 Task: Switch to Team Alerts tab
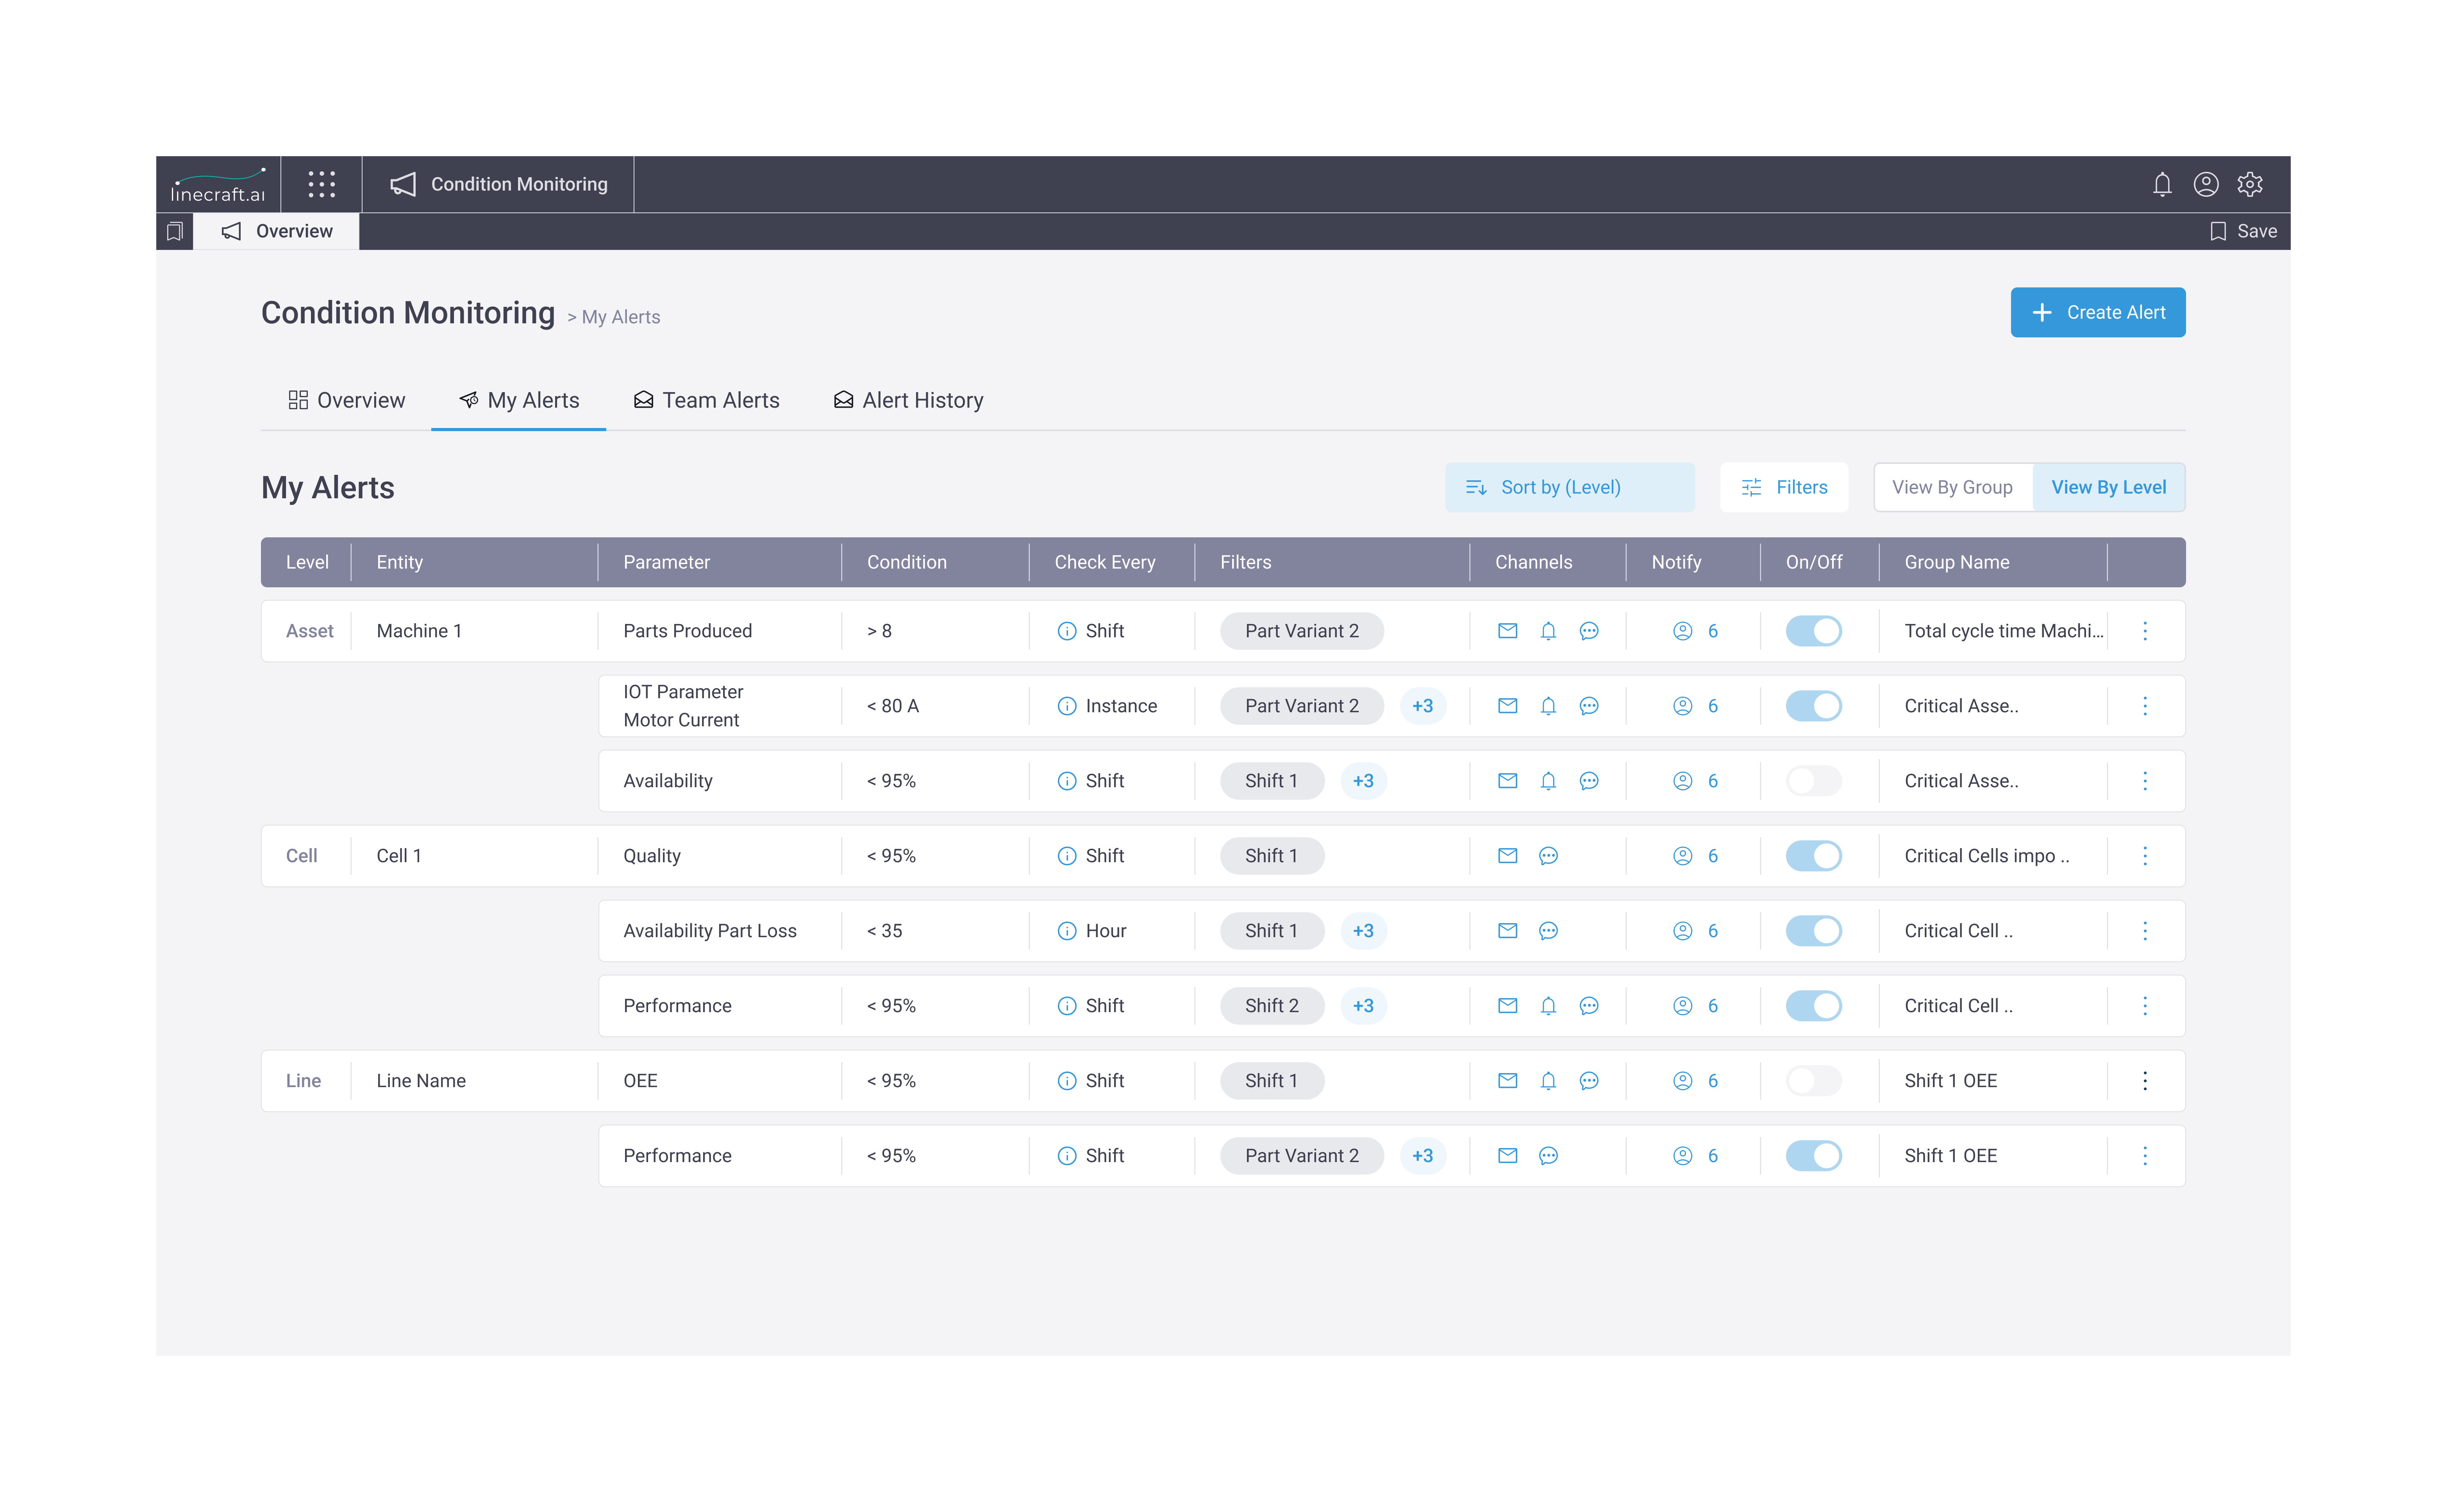point(706,400)
